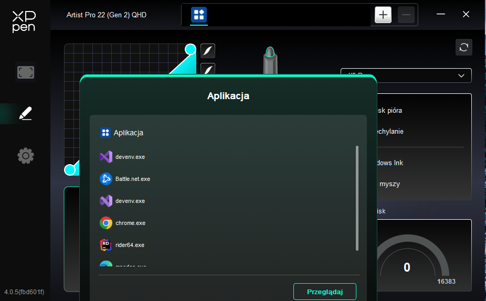486x301 pixels.
Task: Select devenv.exe listed above Battle.net.exe
Action: [x=130, y=157]
